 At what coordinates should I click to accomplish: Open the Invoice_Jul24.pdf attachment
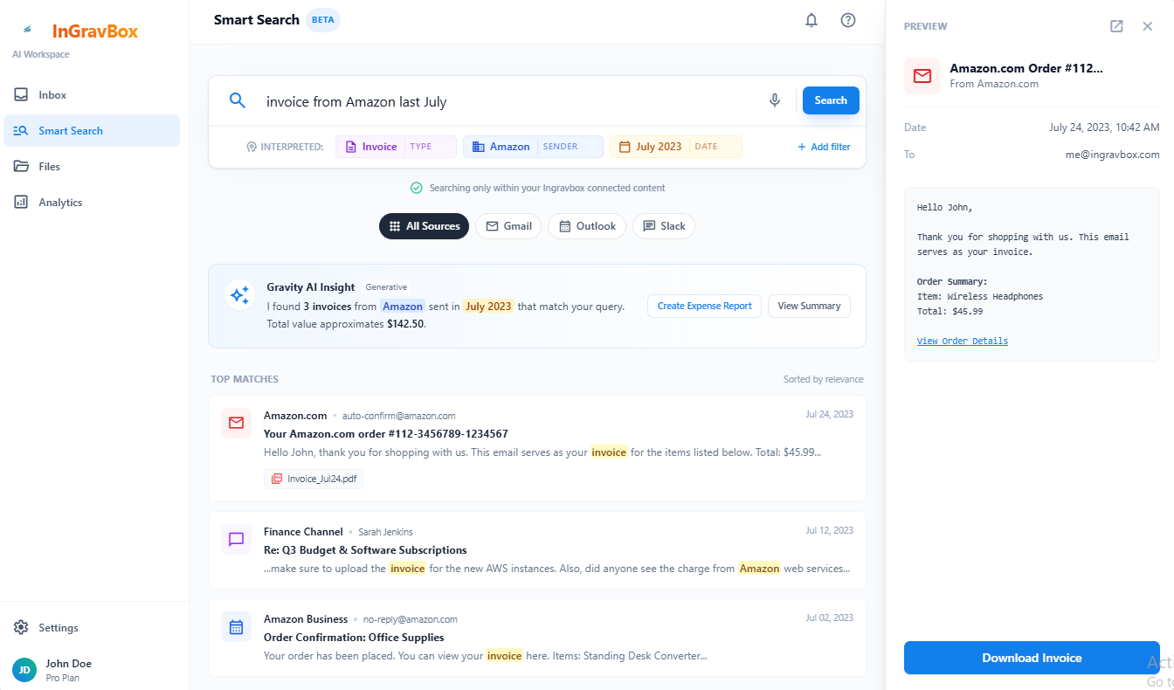click(x=314, y=479)
